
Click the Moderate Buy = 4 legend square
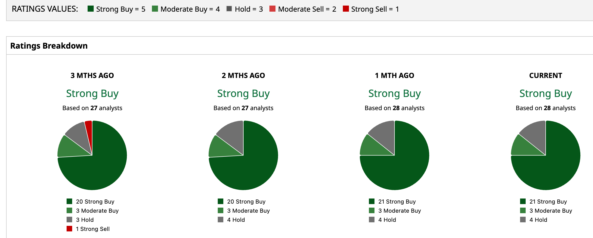point(155,9)
